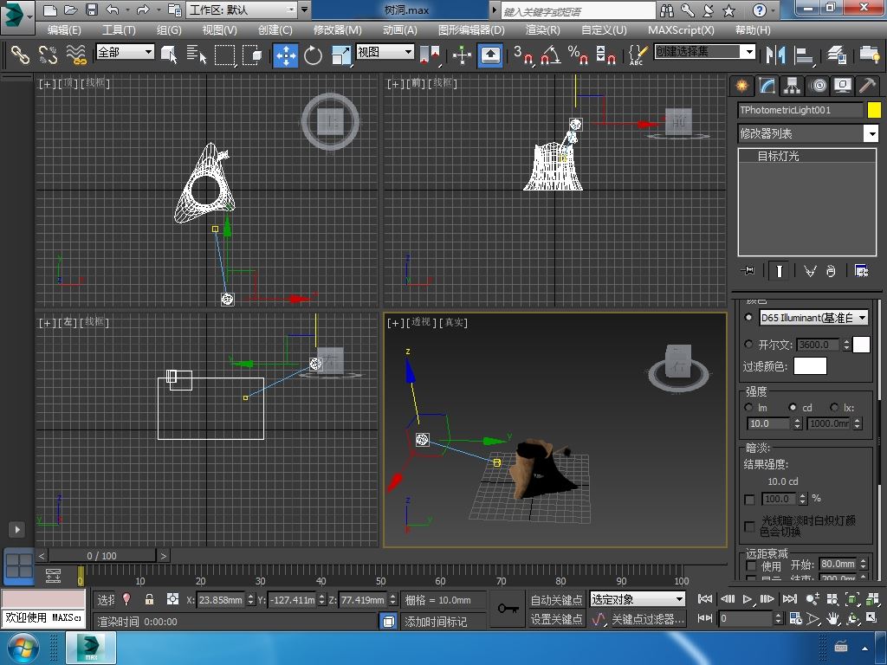
Task: Open the yellow object color swatch
Action: point(874,110)
